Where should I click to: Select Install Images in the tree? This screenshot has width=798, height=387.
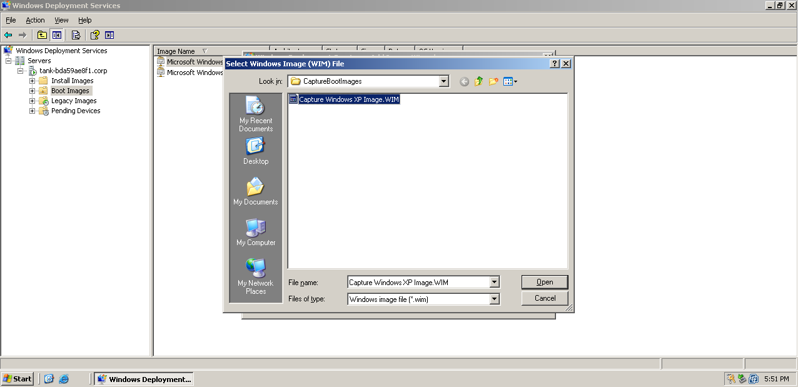(x=73, y=81)
